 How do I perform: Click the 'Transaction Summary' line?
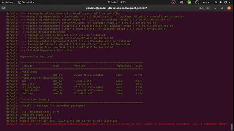pos(35,99)
